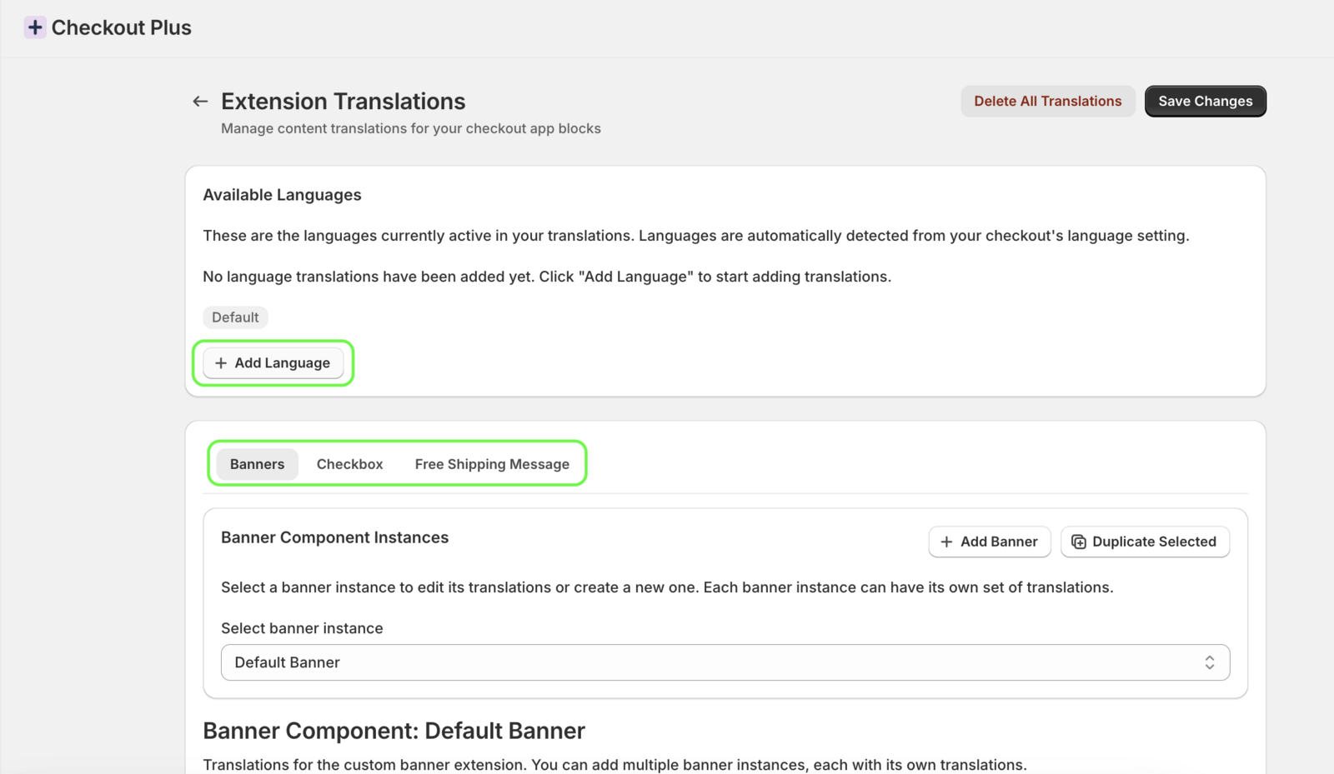Click the Save Changes button
1334x774 pixels.
click(x=1205, y=101)
